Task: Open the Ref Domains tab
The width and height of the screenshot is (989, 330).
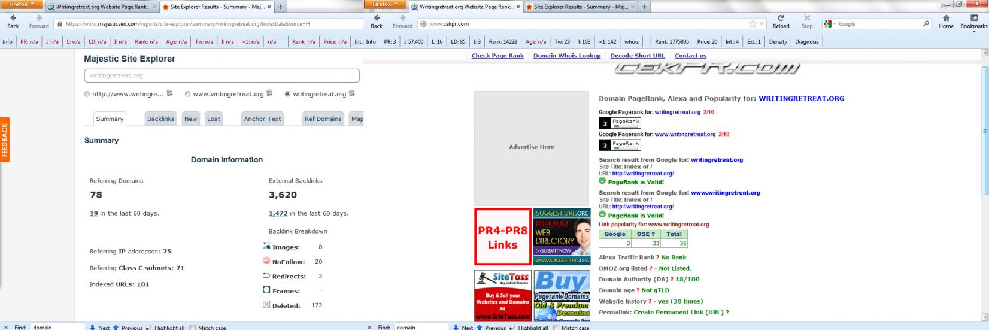Action: tap(323, 119)
